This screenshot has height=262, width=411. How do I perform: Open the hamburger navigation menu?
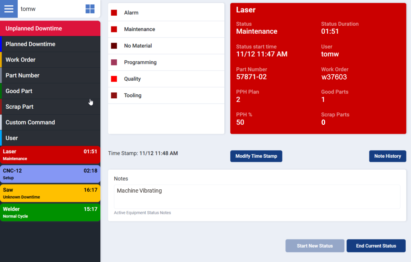(8, 8)
